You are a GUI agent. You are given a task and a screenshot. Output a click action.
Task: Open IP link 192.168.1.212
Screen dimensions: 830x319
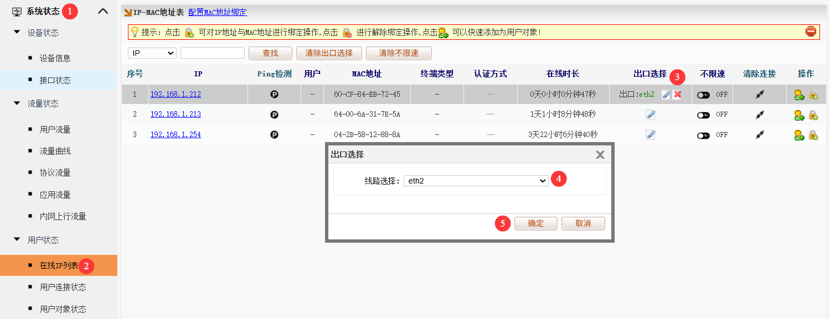[x=176, y=95]
